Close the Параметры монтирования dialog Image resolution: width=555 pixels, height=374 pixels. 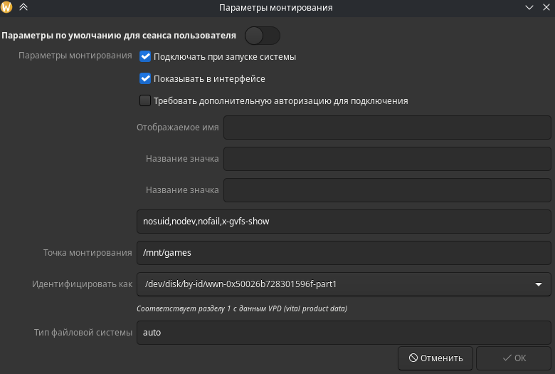tap(545, 8)
